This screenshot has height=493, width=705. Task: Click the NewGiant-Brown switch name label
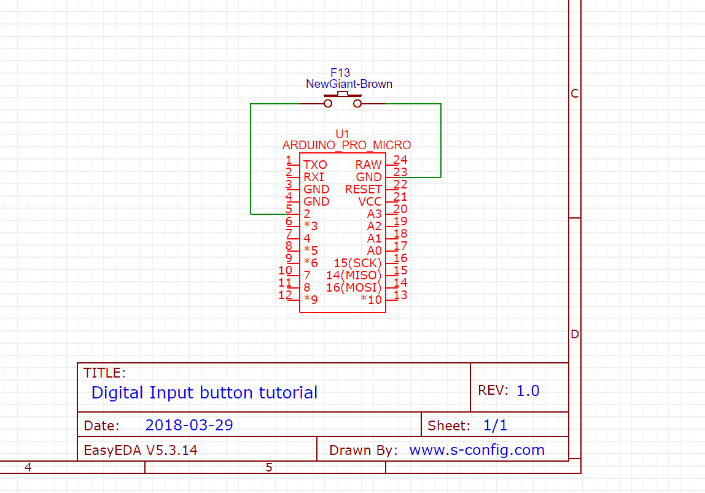click(349, 84)
